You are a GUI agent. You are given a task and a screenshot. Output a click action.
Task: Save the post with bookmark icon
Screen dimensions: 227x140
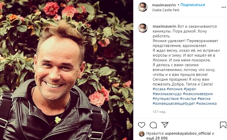[x=223, y=125]
